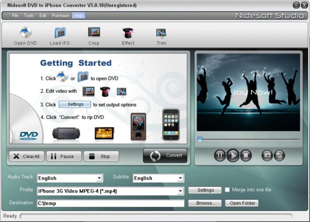Click the DVD video logo
The width and height of the screenshot is (310, 222).
pos(29,136)
